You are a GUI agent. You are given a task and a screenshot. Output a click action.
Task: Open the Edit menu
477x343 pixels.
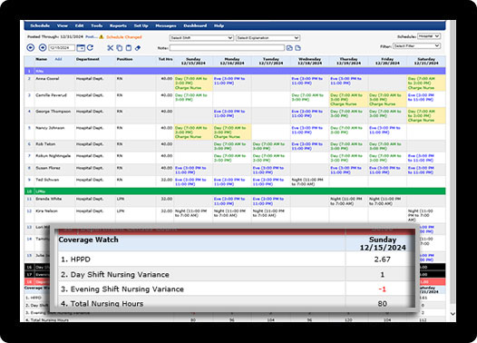tap(80, 25)
